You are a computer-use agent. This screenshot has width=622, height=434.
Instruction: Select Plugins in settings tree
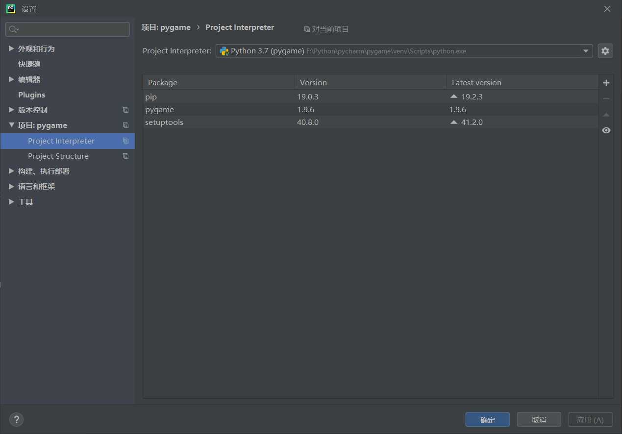tap(31, 95)
